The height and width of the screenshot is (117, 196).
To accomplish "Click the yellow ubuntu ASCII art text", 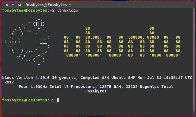I will pyautogui.click(x=122, y=42).
